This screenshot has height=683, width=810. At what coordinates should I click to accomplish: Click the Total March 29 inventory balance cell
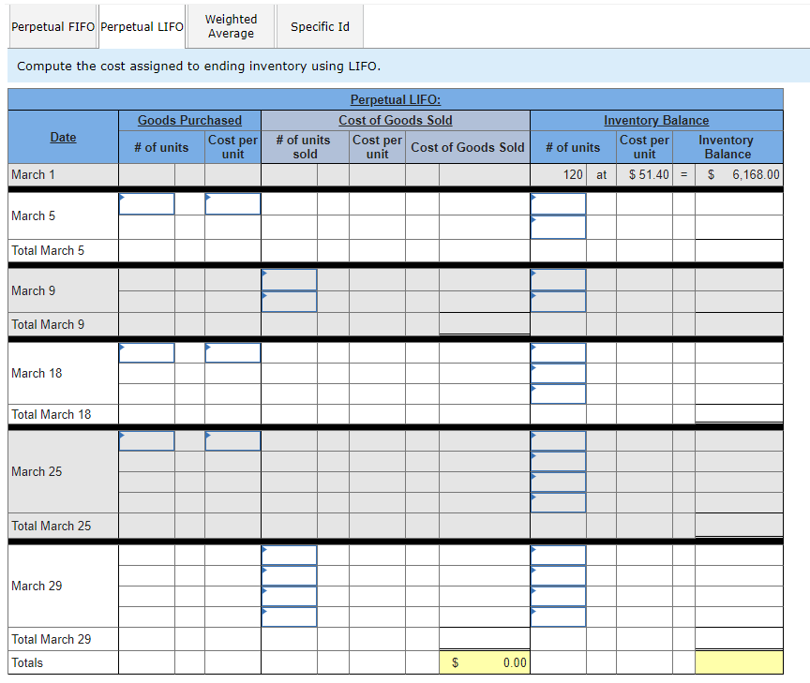(739, 639)
